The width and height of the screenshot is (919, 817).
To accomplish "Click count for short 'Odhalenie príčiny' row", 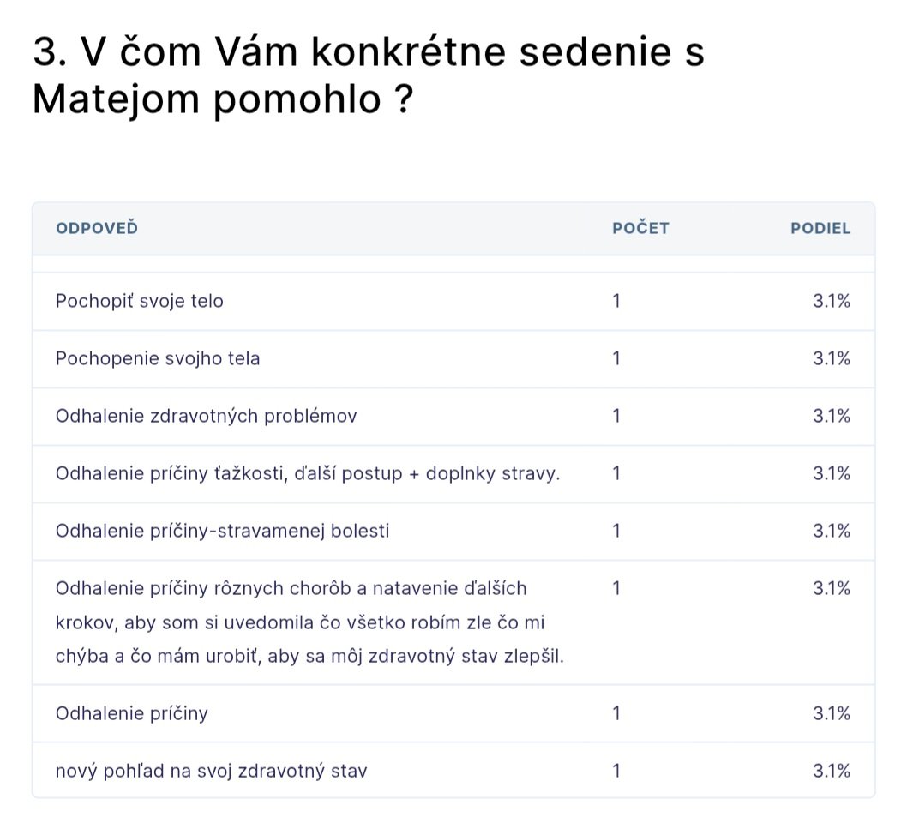I will coord(616,713).
